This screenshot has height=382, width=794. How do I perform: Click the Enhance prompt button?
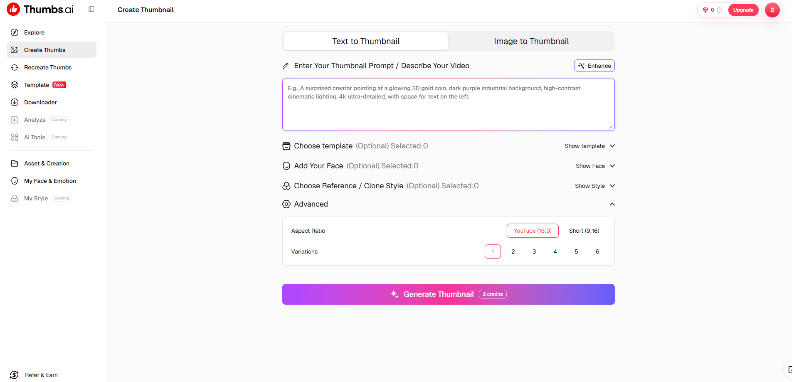tap(594, 66)
